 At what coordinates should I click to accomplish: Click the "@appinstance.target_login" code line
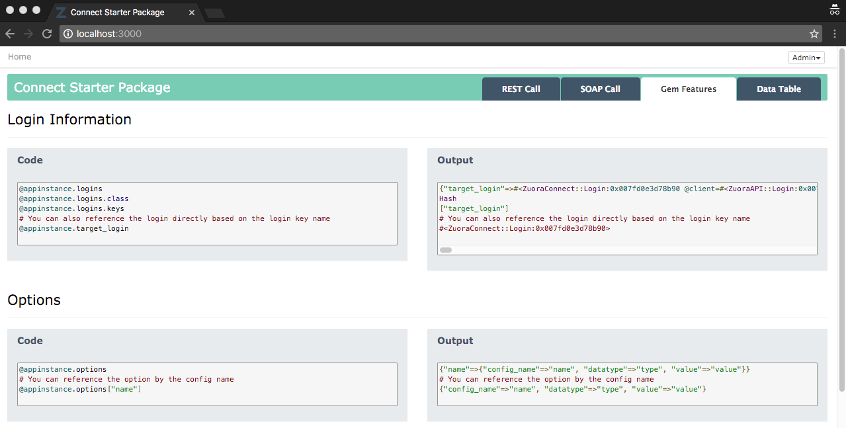pos(73,228)
